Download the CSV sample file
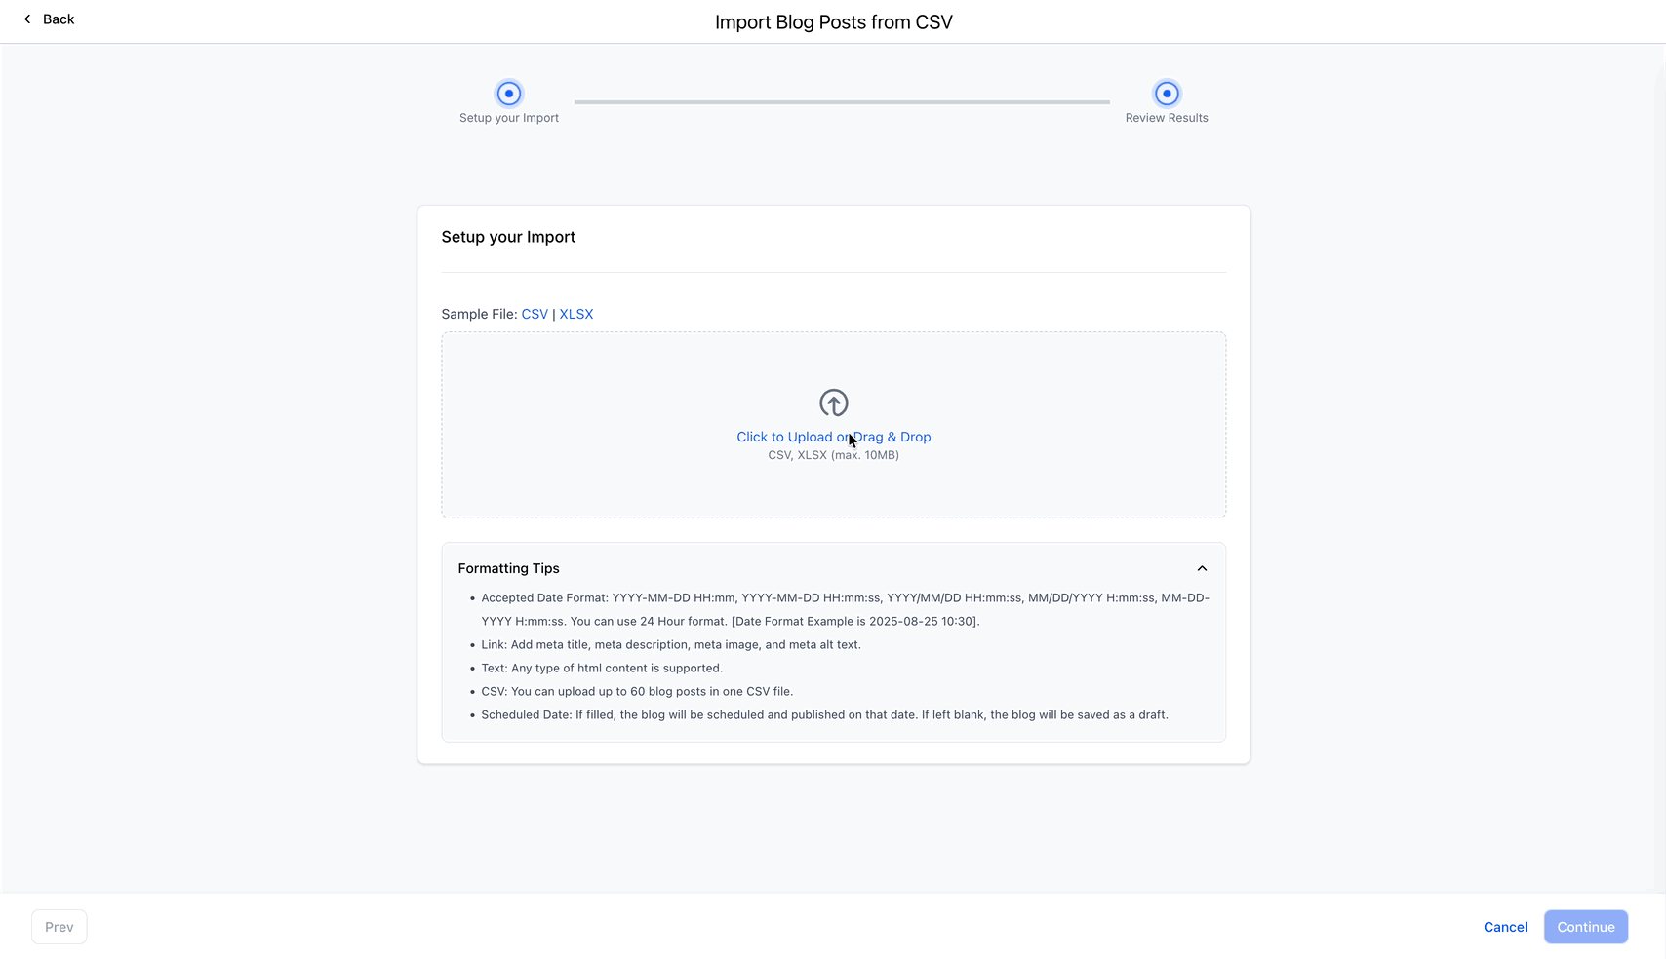The width and height of the screenshot is (1666, 959). pyautogui.click(x=535, y=314)
